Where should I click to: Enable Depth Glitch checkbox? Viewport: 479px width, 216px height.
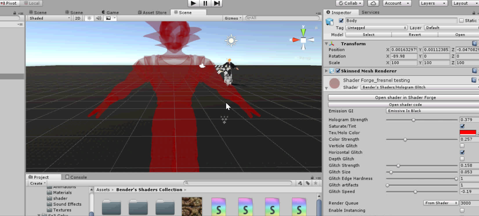462,159
